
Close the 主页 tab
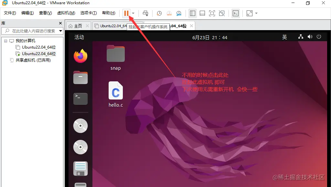click(87, 26)
